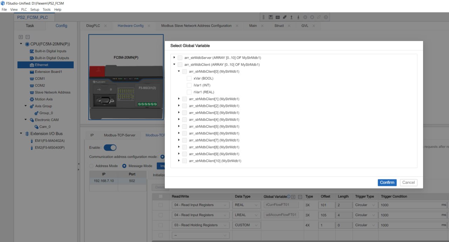Switch to the Task tab

(30, 26)
